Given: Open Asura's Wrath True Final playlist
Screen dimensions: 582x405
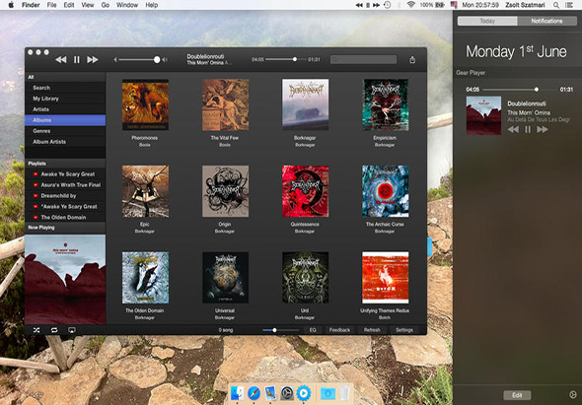Looking at the screenshot, I should tap(65, 185).
